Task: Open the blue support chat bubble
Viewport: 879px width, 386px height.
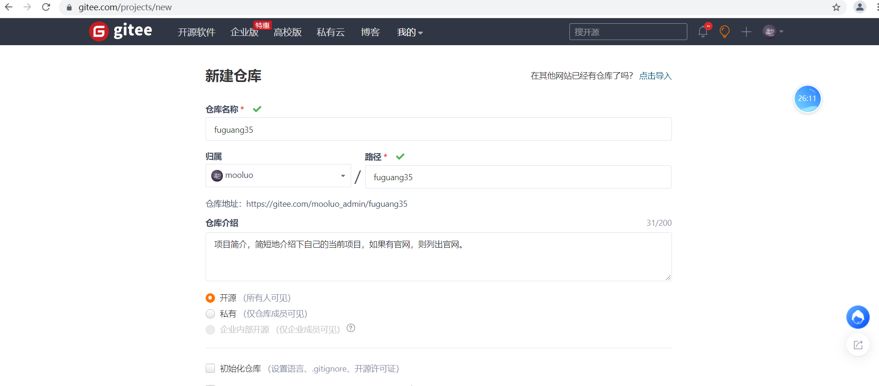Action: [858, 317]
